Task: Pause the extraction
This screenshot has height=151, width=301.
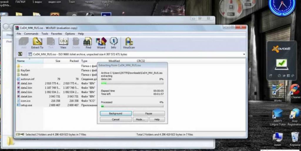Action: 149,113
